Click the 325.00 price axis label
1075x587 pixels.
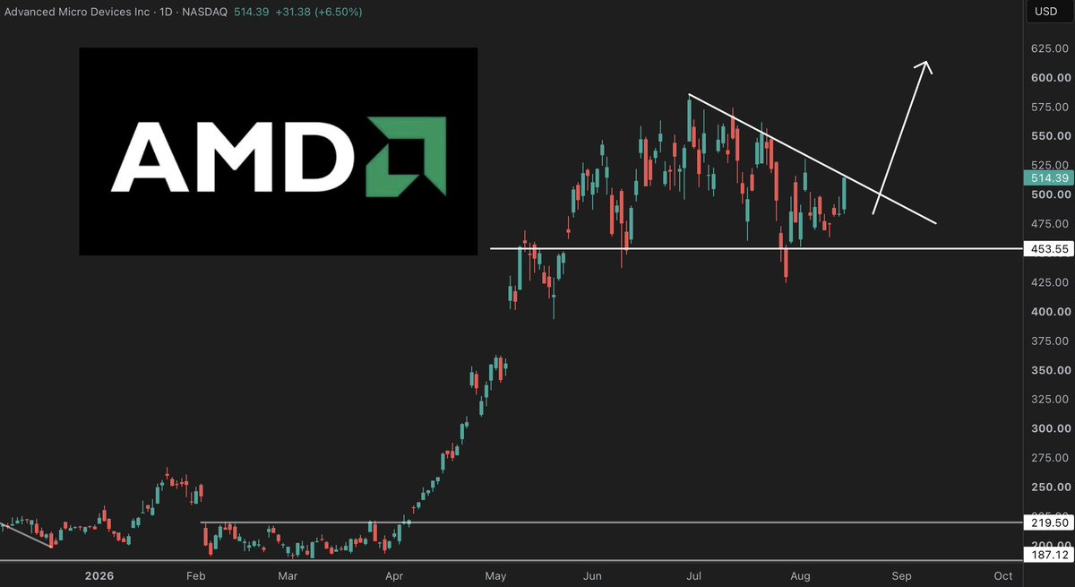(x=1051, y=399)
